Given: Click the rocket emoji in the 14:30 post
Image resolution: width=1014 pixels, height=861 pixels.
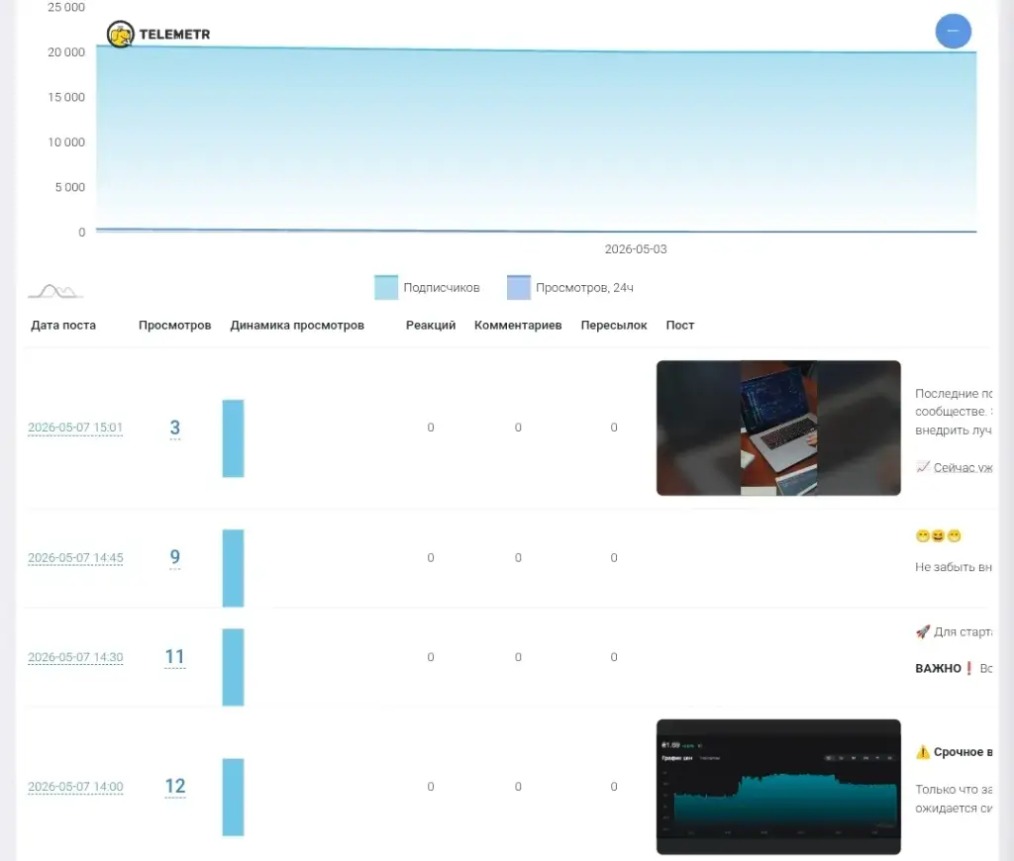Looking at the screenshot, I should [x=923, y=631].
